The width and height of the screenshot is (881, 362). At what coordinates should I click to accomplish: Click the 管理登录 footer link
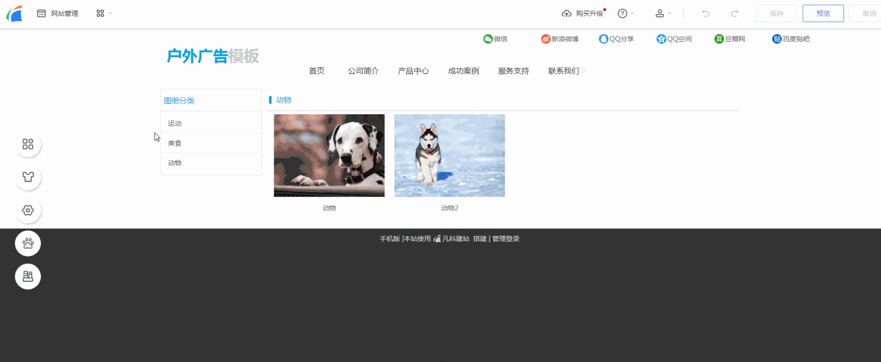click(x=506, y=239)
